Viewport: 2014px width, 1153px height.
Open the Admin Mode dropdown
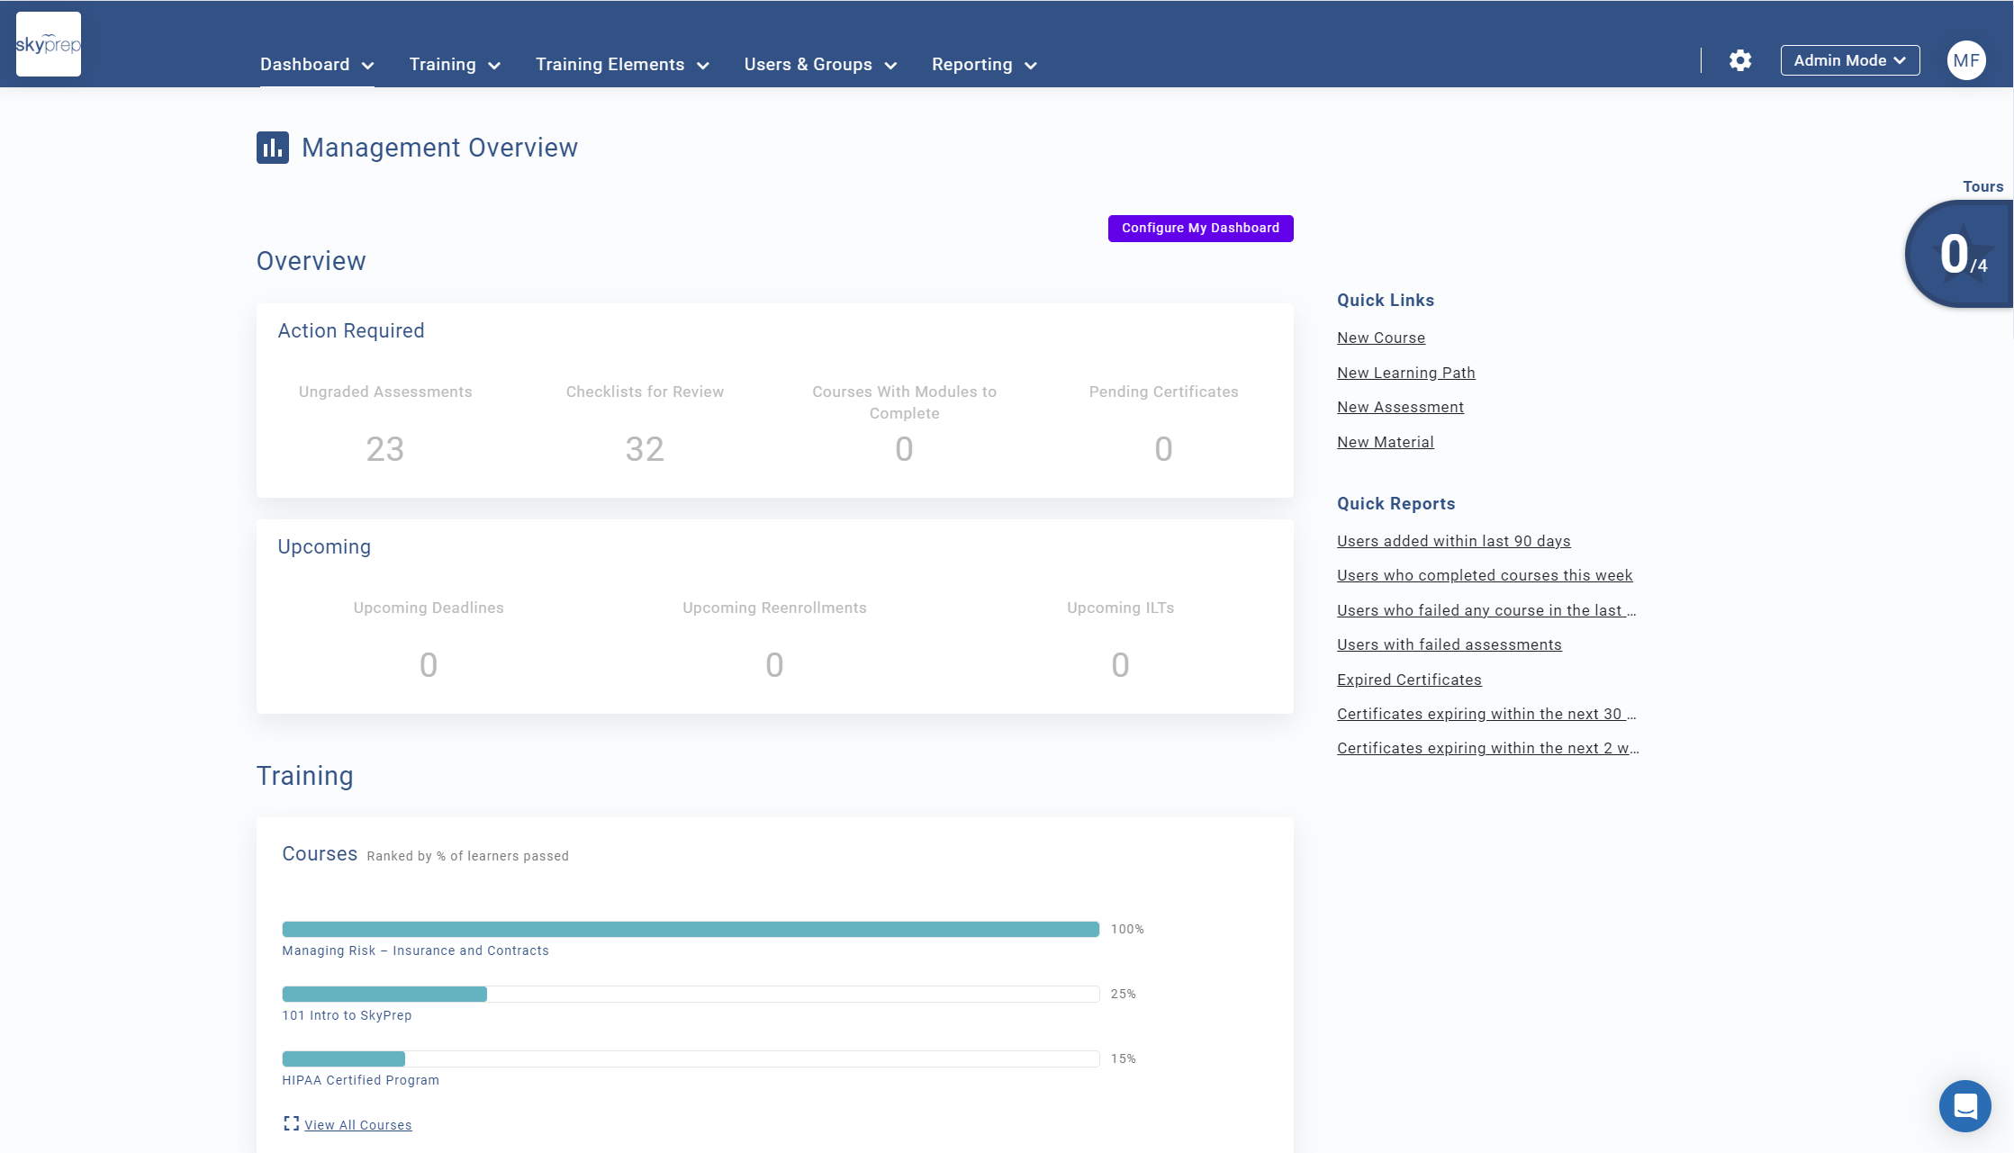coord(1849,60)
